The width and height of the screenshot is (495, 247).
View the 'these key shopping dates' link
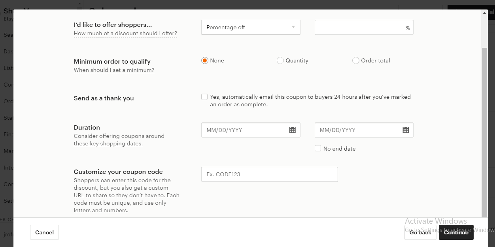(108, 143)
